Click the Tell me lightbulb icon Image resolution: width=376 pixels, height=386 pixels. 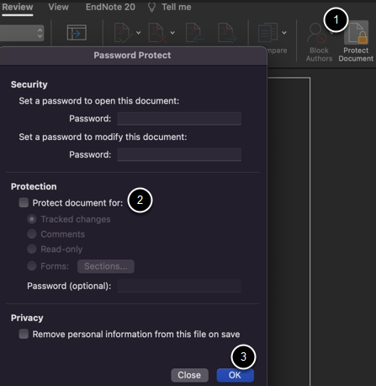[151, 7]
